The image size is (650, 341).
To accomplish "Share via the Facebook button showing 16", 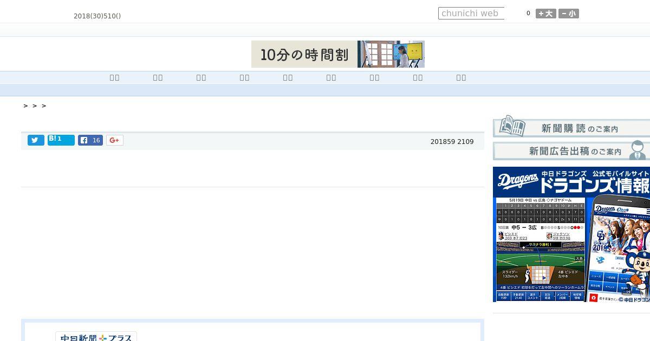I will [90, 140].
